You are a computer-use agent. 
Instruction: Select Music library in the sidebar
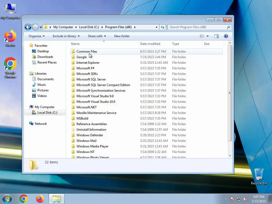[x=42, y=85]
